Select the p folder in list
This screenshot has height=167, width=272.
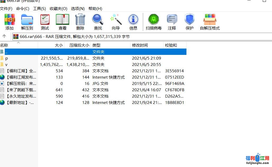coord(7,58)
